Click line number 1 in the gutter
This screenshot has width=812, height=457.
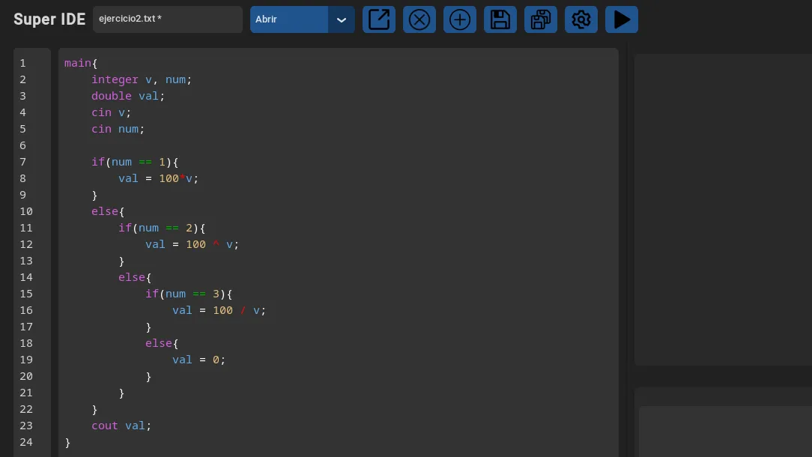point(22,63)
